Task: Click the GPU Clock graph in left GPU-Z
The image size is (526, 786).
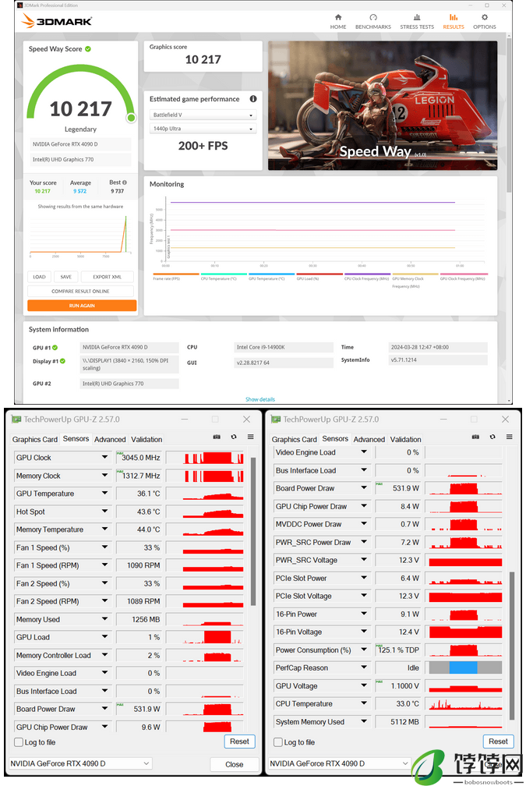Action: [x=204, y=457]
